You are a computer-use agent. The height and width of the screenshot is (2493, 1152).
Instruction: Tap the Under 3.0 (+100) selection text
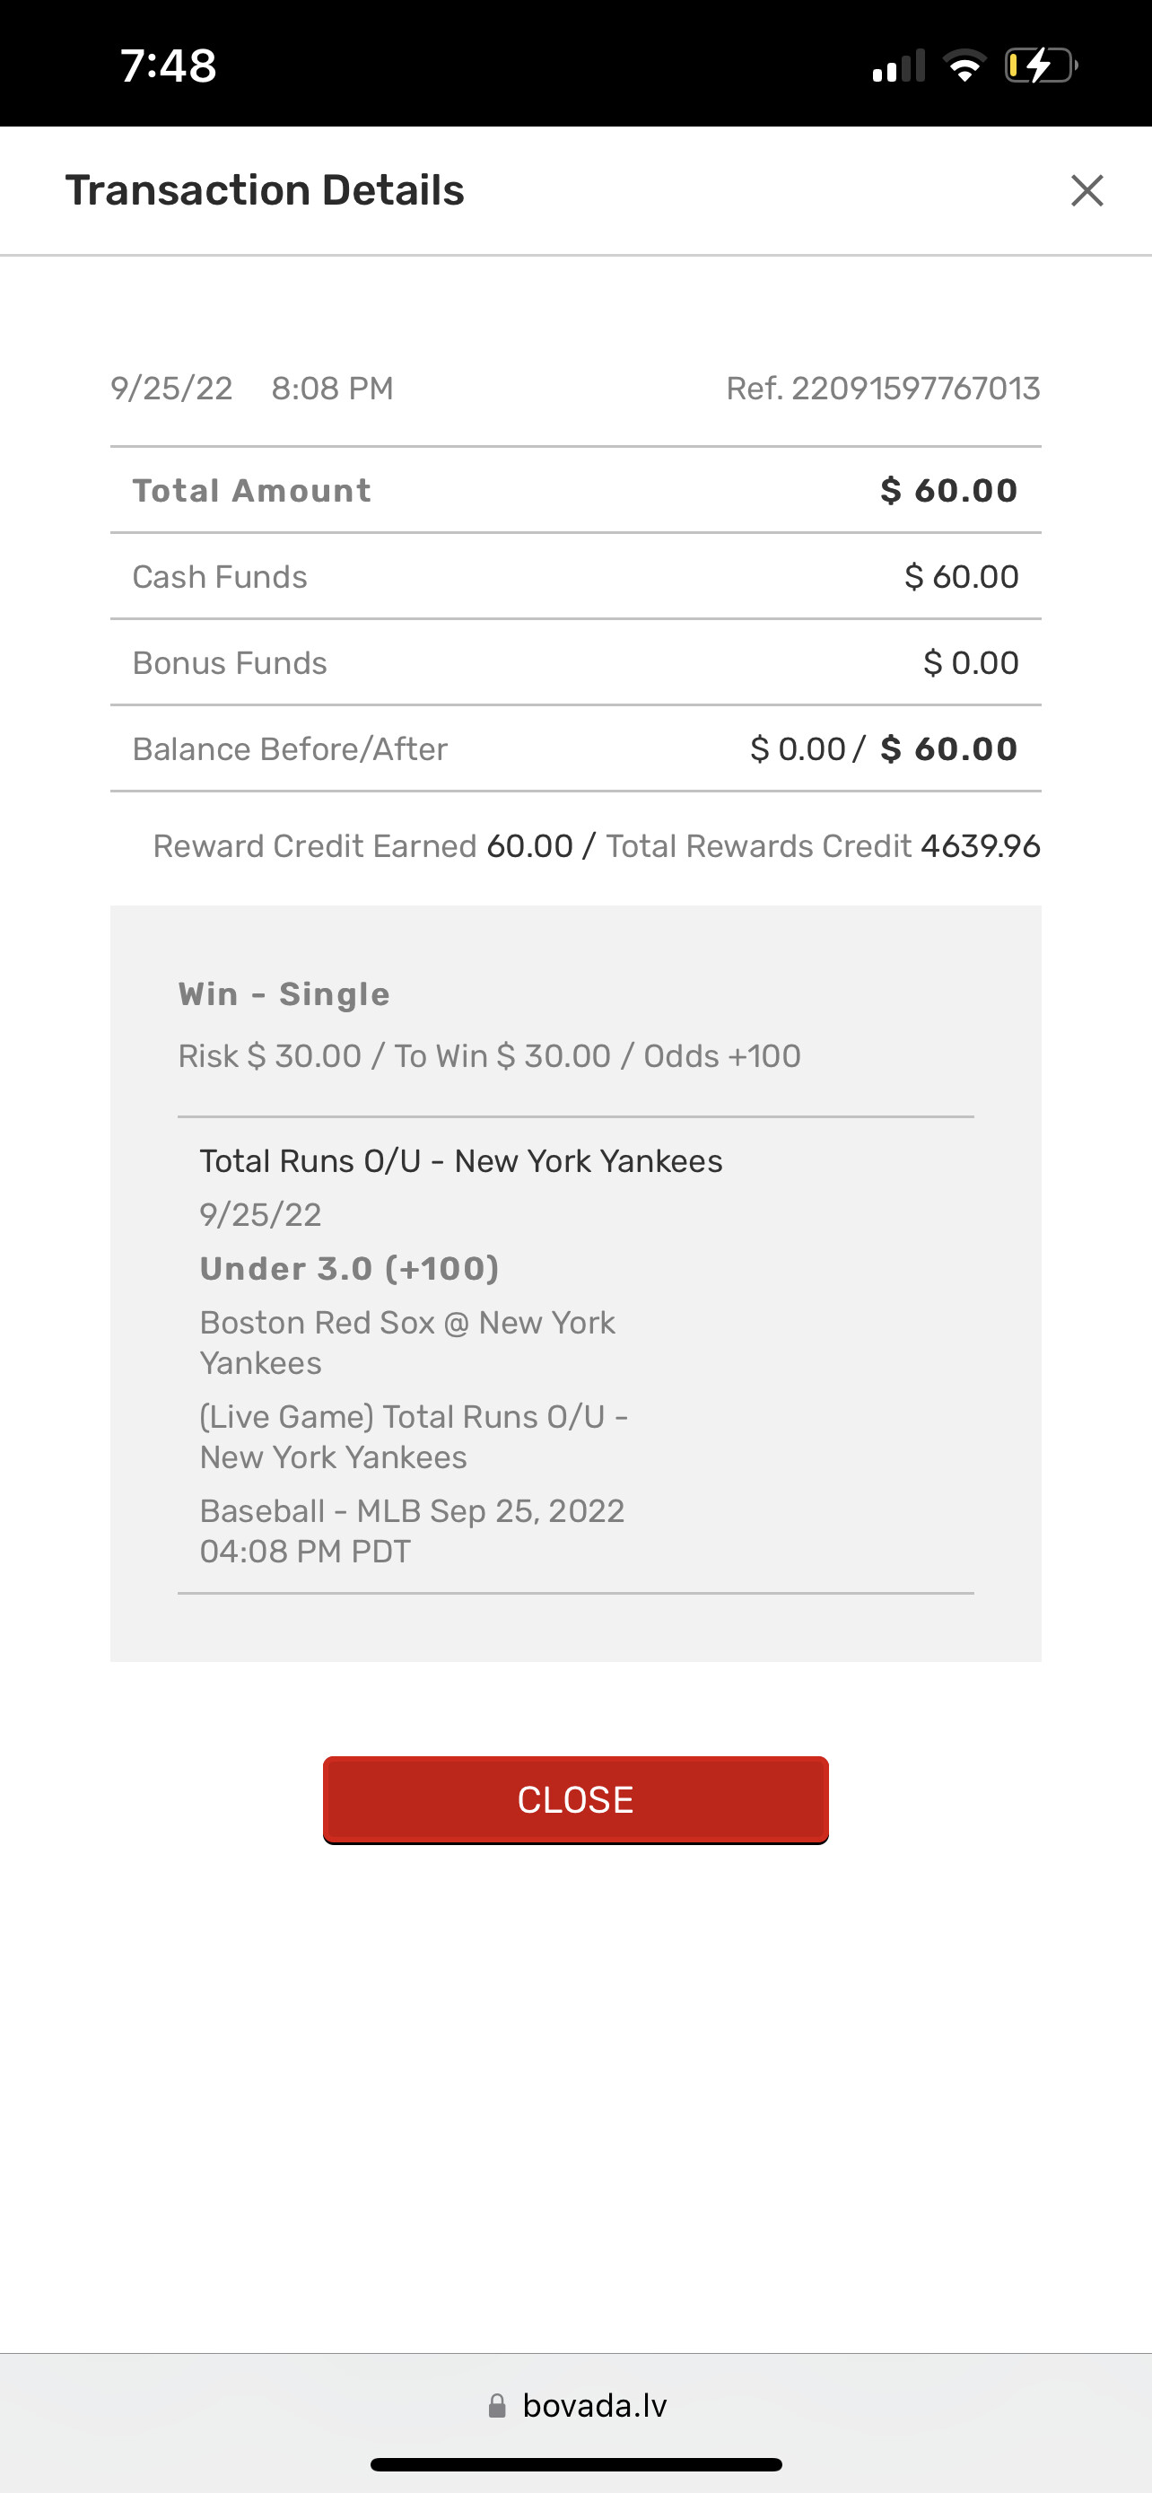pyautogui.click(x=349, y=1269)
